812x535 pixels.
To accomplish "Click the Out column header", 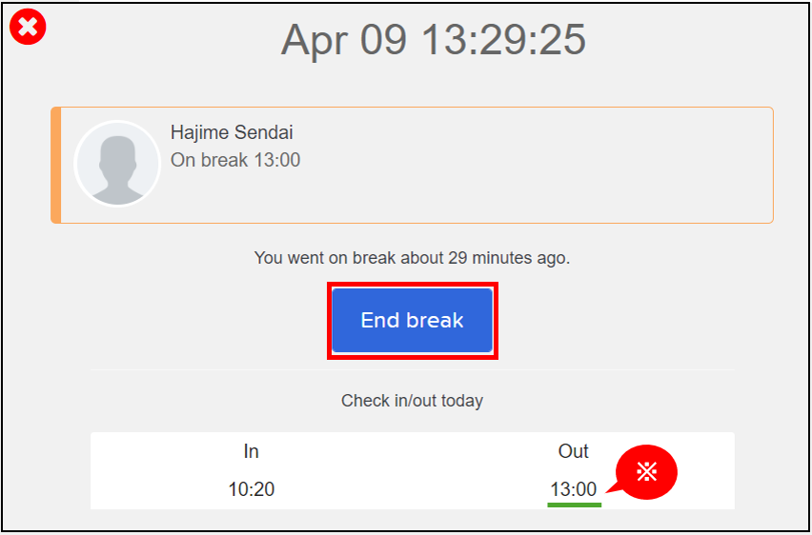I will click(x=574, y=451).
